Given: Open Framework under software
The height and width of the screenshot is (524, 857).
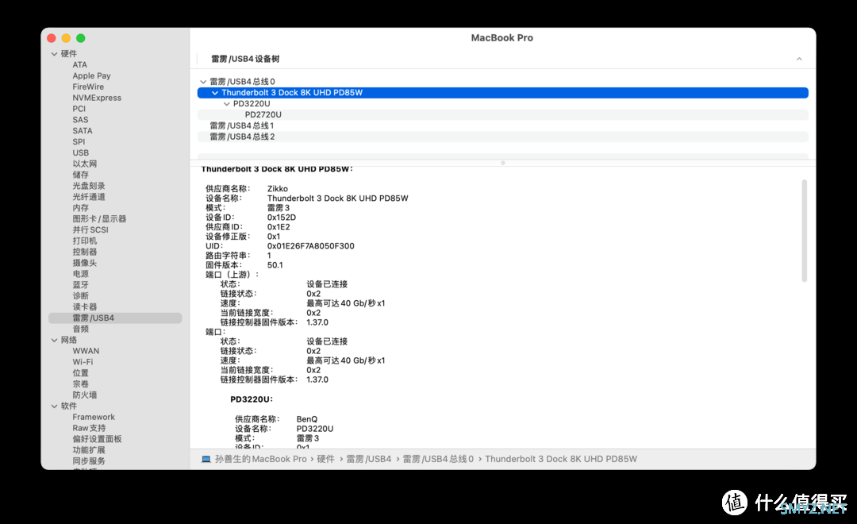Looking at the screenshot, I should click(x=94, y=417).
